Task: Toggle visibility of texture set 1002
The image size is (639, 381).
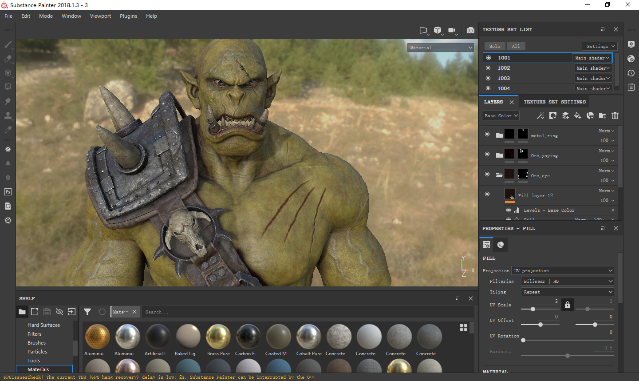Action: pos(489,68)
